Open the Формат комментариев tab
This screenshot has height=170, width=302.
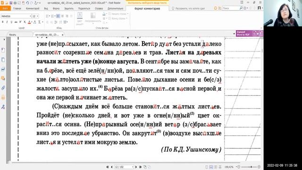(147, 8)
